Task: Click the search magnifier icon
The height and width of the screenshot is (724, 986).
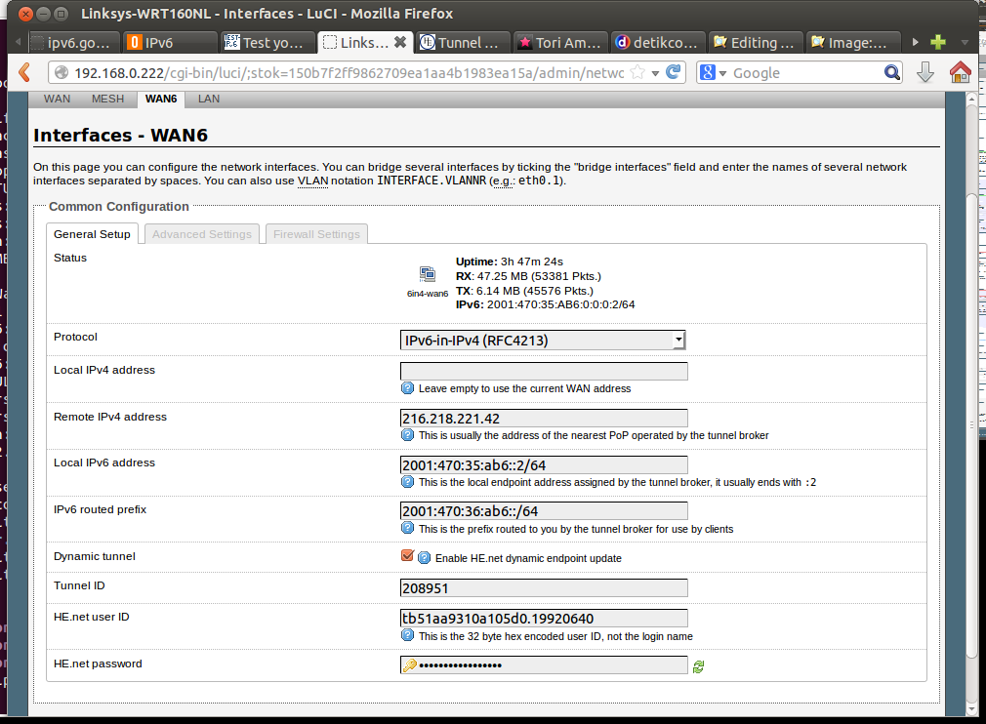Action: (891, 73)
